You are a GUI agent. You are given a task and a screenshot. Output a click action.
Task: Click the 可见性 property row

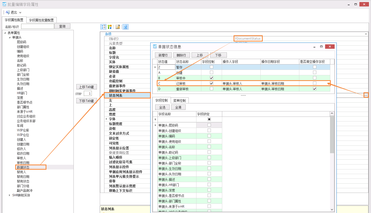pos(127,143)
